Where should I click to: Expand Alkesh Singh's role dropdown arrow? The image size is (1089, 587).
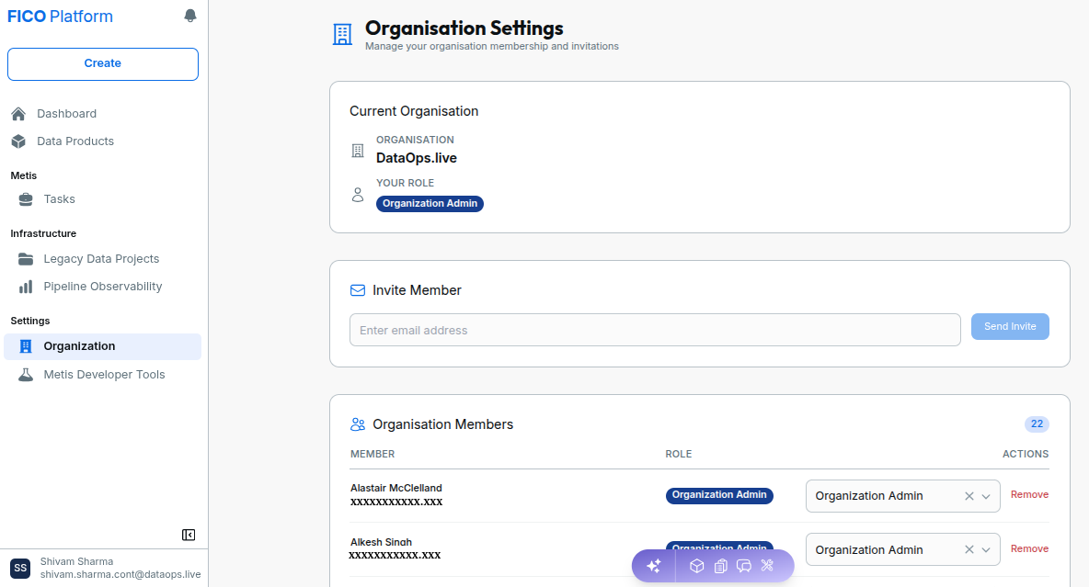coord(985,549)
